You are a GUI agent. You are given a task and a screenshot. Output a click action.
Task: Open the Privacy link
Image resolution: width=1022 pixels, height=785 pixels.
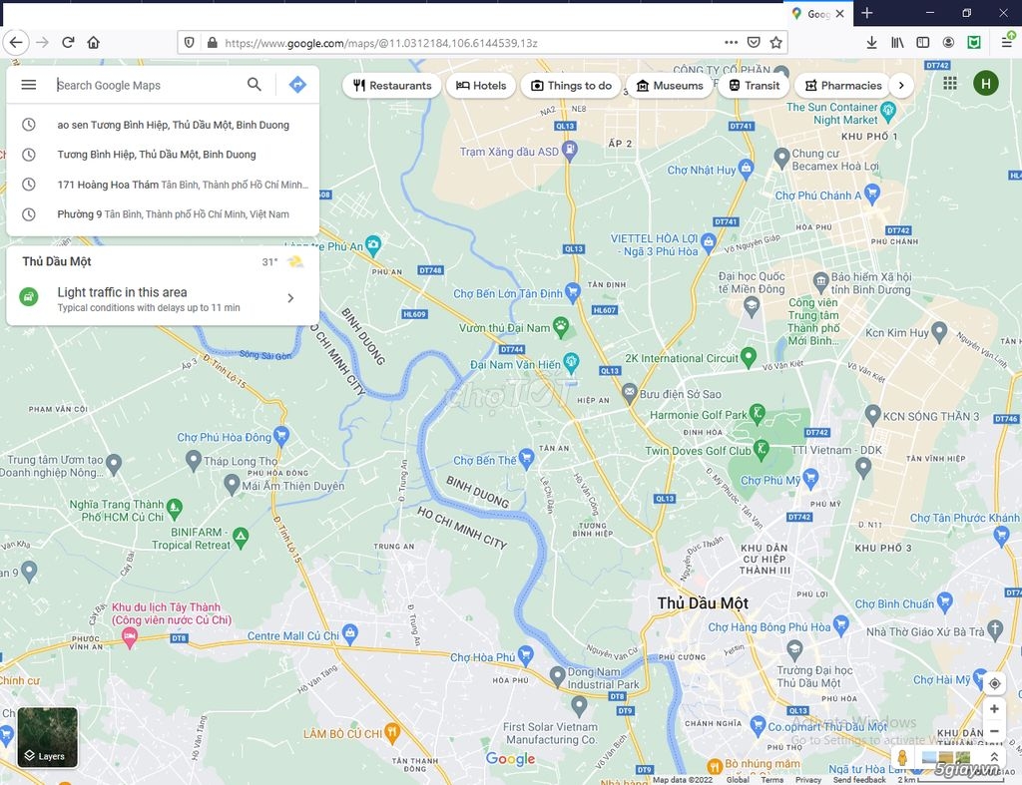point(808,780)
